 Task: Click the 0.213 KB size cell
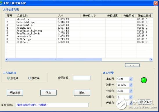coord(63,39)
